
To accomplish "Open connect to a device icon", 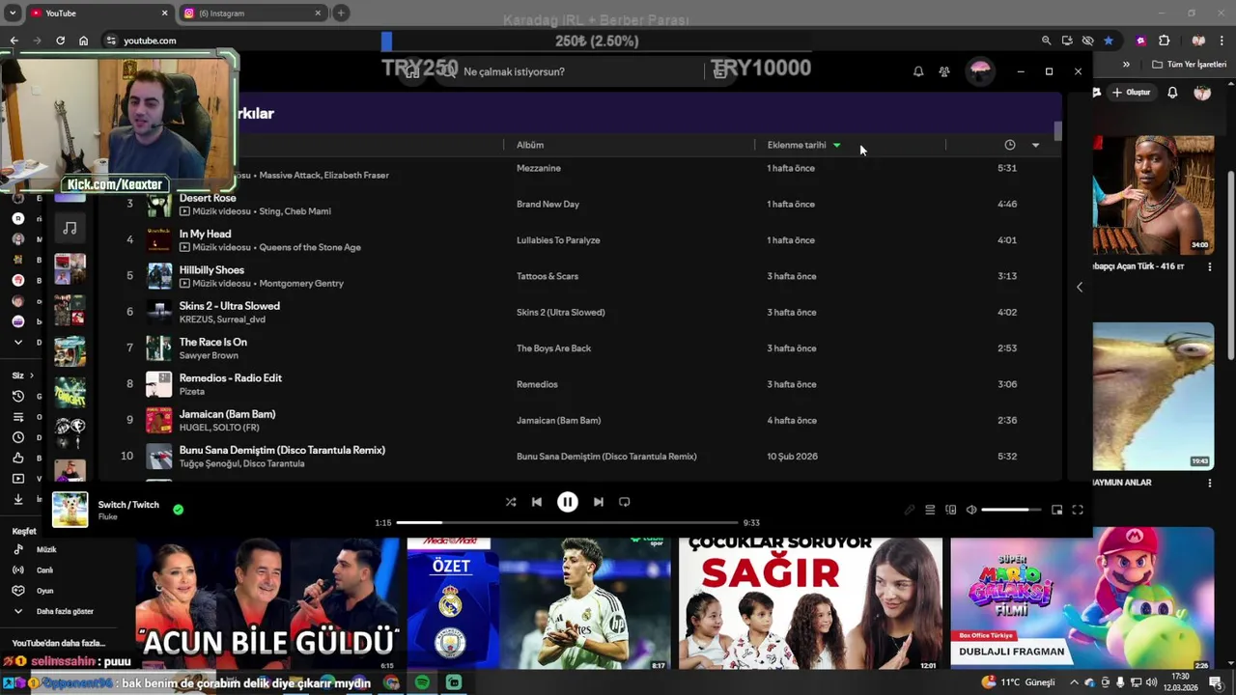I will (x=951, y=510).
